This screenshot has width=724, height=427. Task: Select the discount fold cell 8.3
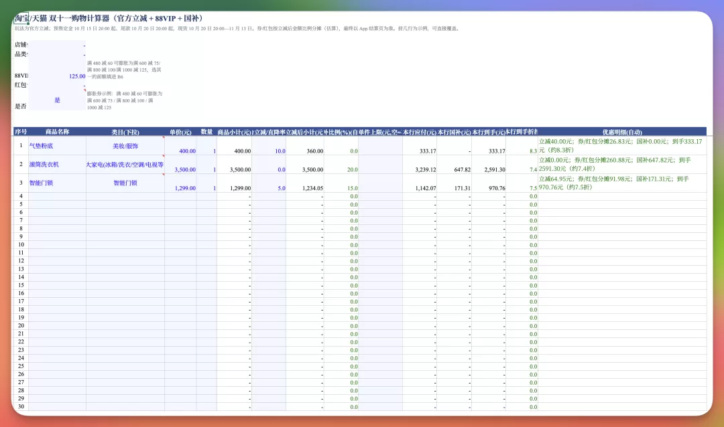coord(522,146)
